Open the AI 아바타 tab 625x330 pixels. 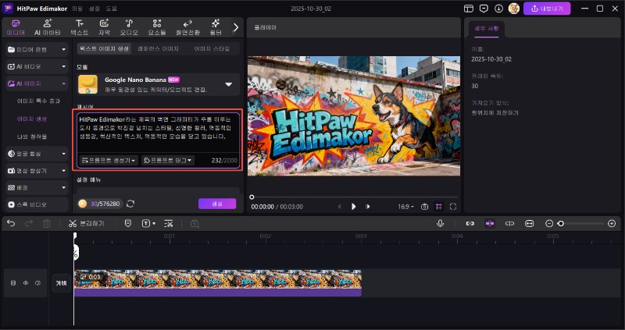48,27
